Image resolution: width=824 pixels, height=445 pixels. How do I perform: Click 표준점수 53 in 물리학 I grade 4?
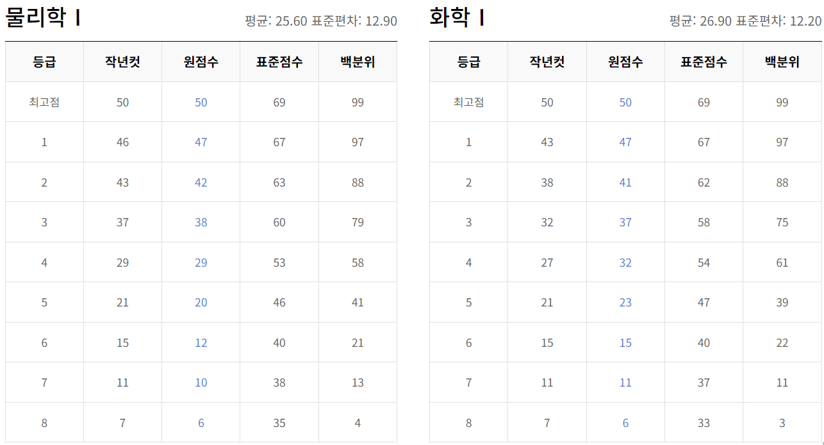tap(279, 263)
